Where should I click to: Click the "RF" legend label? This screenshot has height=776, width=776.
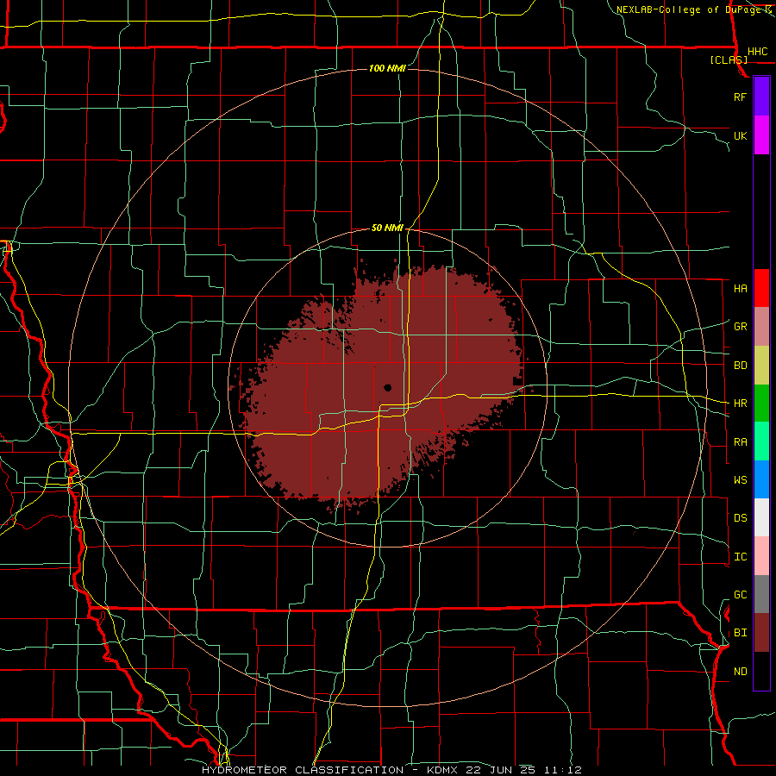coord(740,97)
